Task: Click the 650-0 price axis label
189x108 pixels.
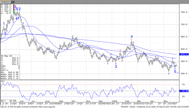Action: tap(184, 37)
